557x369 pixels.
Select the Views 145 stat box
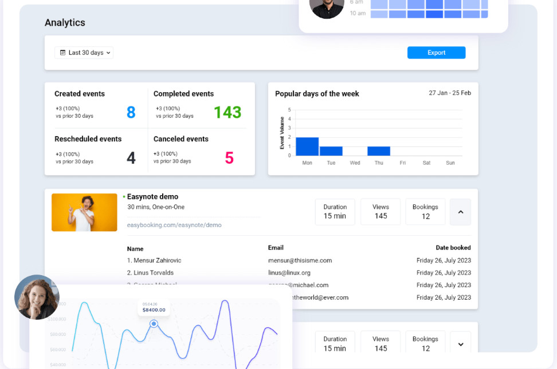click(380, 212)
